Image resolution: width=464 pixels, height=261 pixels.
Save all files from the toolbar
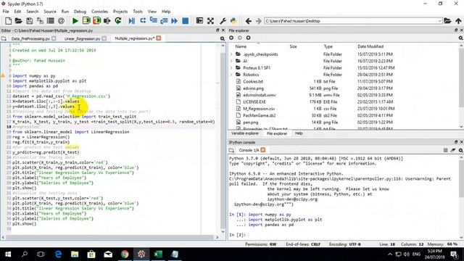40,21
